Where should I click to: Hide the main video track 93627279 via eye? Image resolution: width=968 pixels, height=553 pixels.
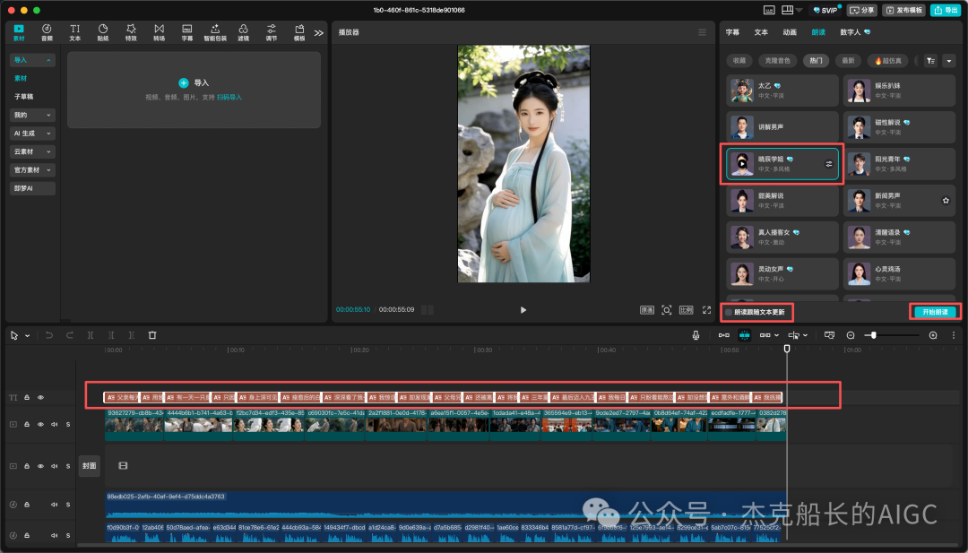coord(40,425)
